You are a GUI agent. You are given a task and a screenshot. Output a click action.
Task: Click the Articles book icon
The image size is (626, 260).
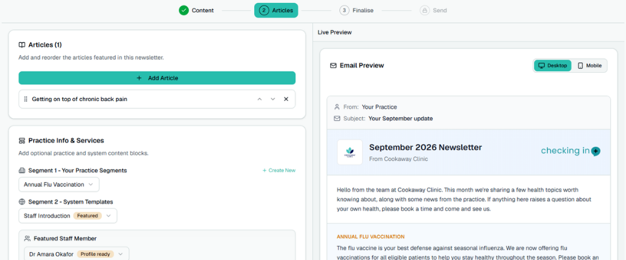point(22,45)
